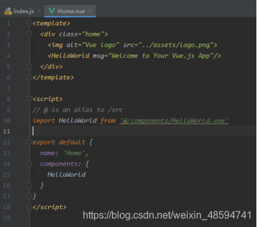Click the <script> opening tag

48,99
